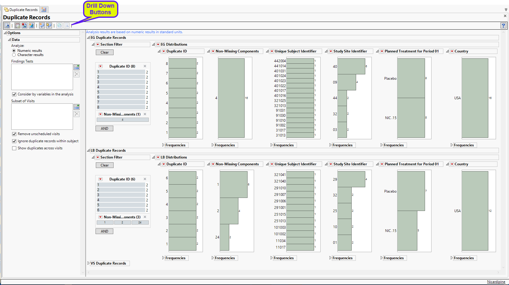The width and height of the screenshot is (509, 285).
Task: Click Clear in the EG Section Filter
Action: pos(104,52)
